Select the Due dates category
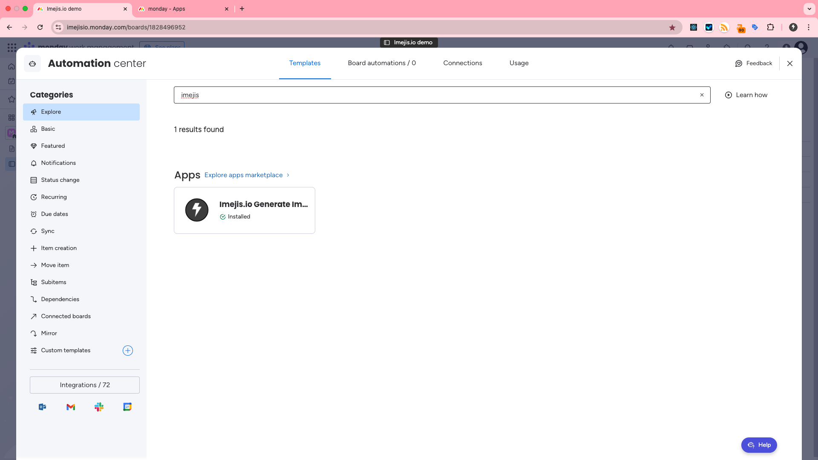The height and width of the screenshot is (460, 818). 81,214
